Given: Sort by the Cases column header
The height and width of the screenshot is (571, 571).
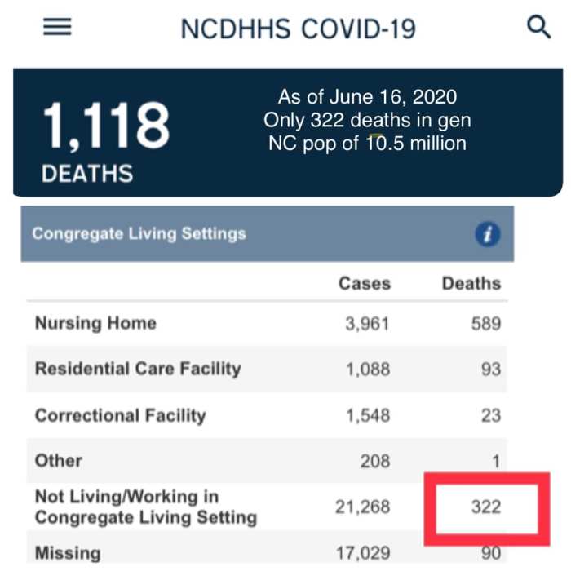Looking at the screenshot, I should 365,284.
